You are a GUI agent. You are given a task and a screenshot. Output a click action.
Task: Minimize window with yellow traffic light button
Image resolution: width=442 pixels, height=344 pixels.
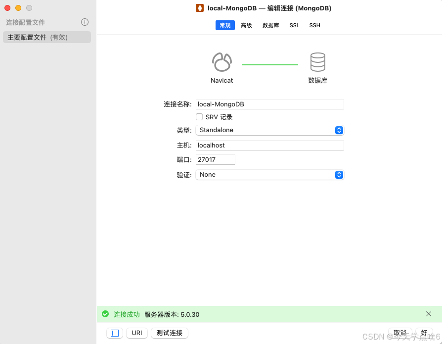18,8
